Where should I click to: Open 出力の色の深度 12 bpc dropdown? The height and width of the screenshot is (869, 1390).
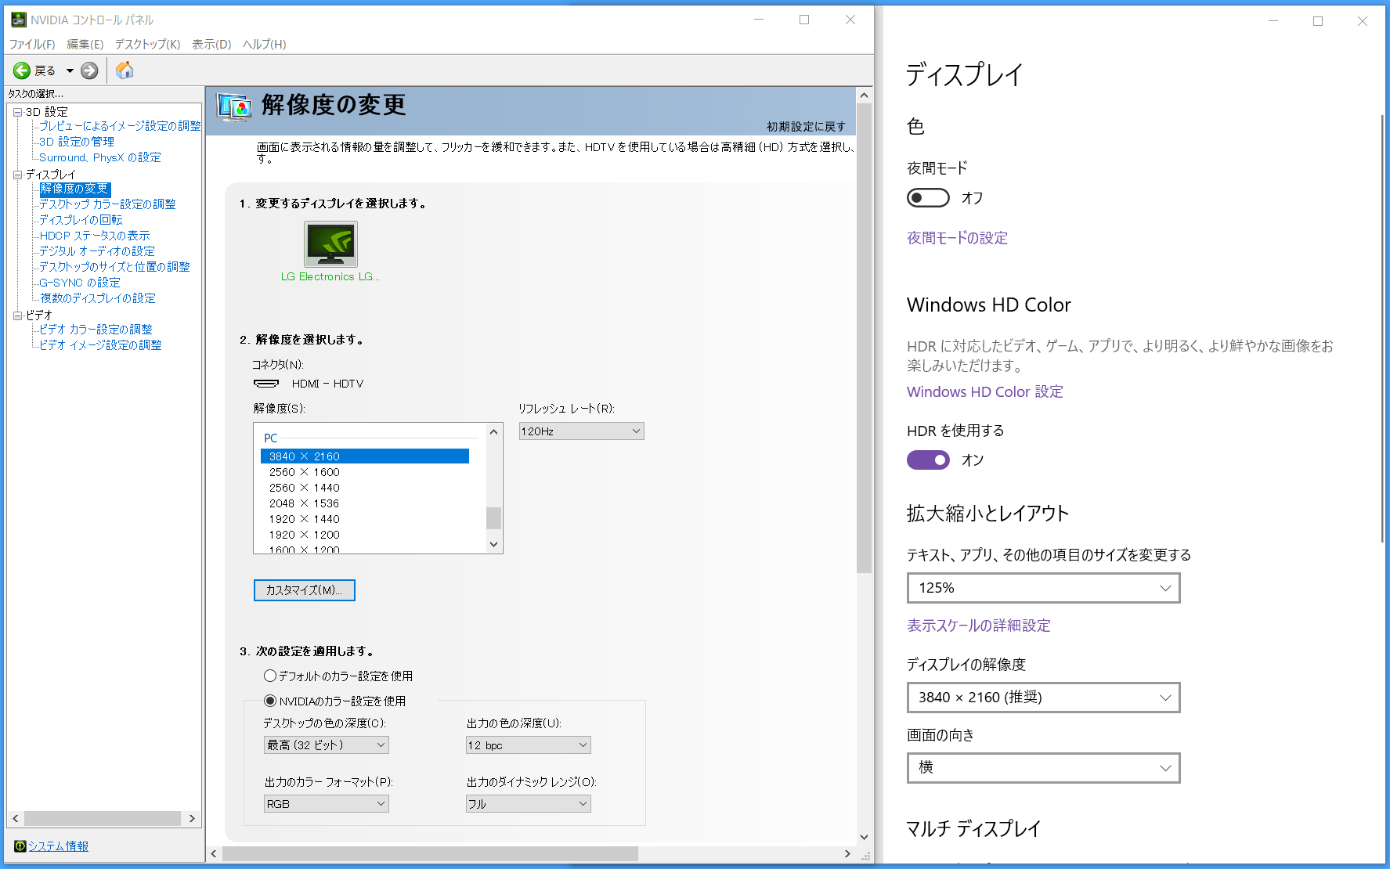click(x=529, y=745)
